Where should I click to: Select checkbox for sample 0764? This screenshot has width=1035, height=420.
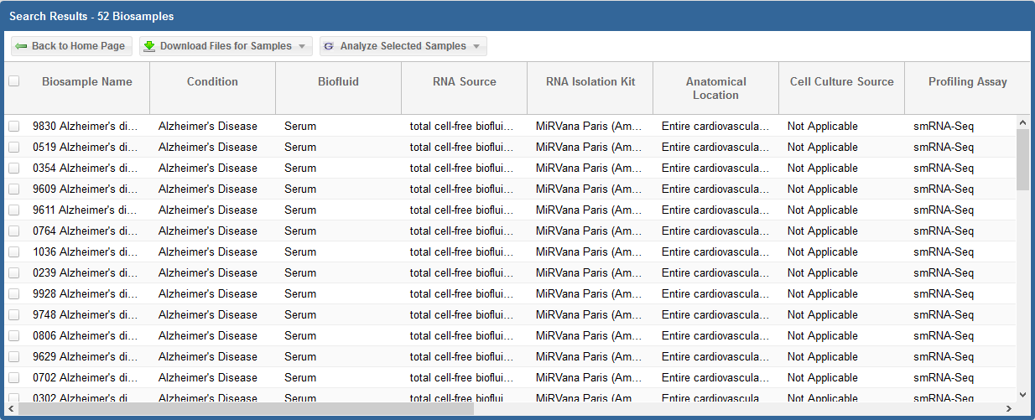(x=14, y=231)
